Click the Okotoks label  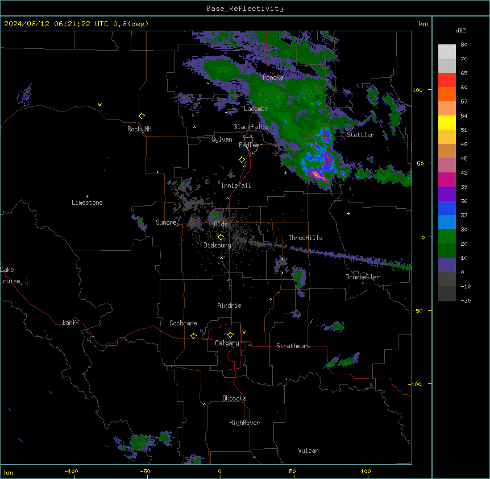[234, 398]
